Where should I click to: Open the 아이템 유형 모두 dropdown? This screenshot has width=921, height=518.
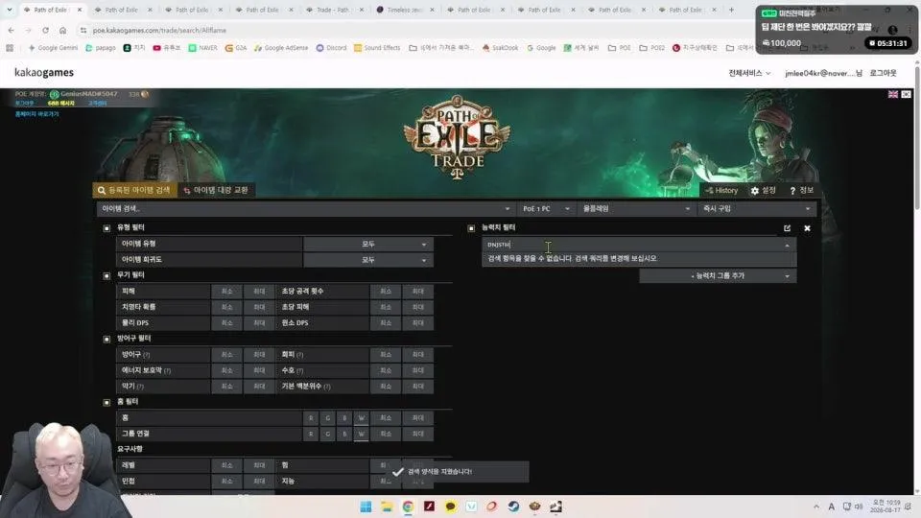[x=368, y=244]
